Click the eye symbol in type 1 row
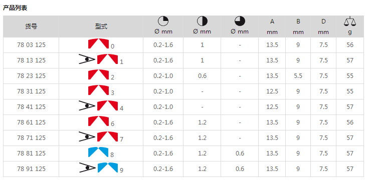Image resolution: width=371 pixels, height=183 pixels. (87, 59)
